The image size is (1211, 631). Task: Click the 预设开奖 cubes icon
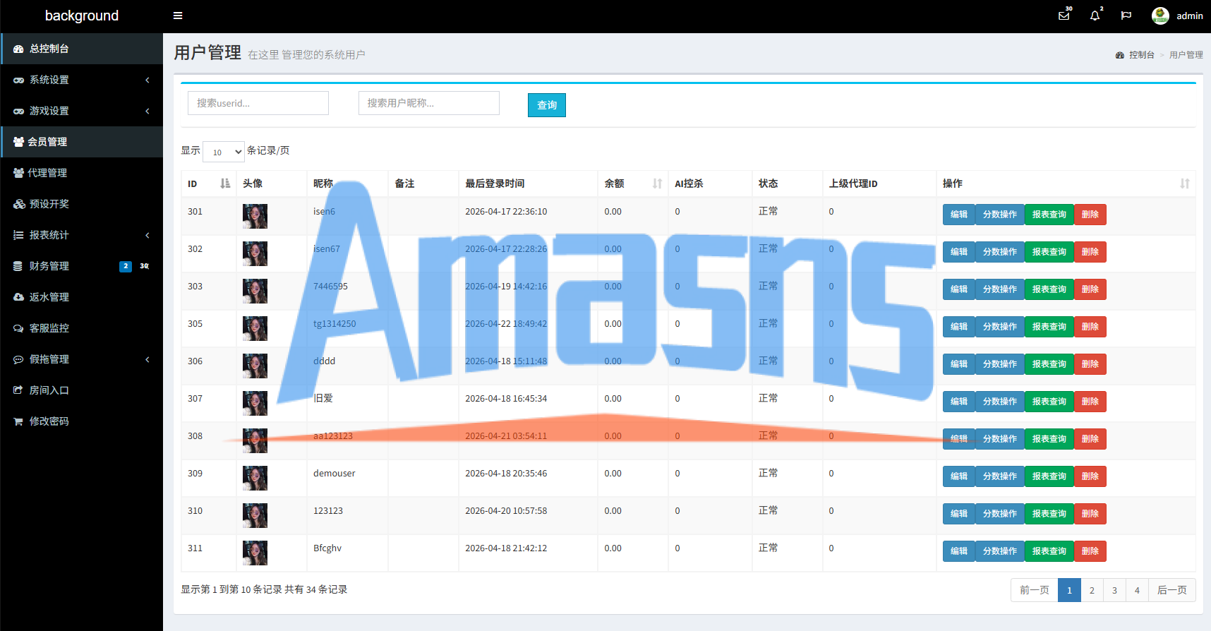coord(18,204)
